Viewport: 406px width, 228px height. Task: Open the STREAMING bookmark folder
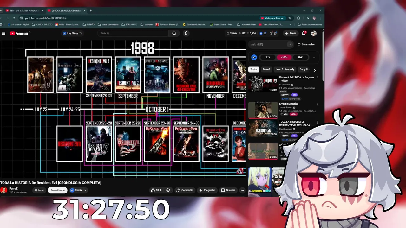tap(130, 24)
